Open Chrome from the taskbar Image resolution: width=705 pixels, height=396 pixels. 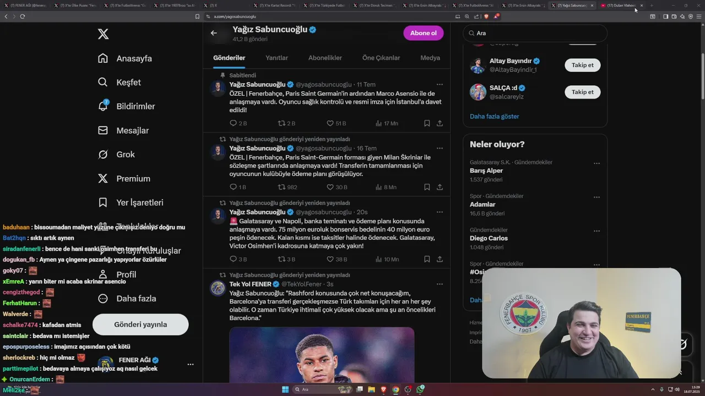tap(396, 389)
